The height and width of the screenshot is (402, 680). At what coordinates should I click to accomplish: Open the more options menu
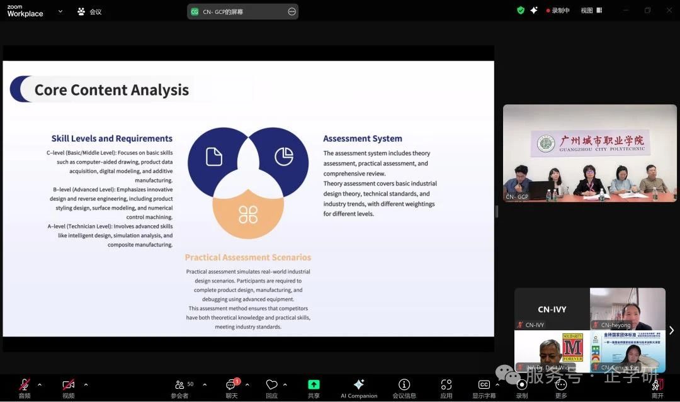561,385
